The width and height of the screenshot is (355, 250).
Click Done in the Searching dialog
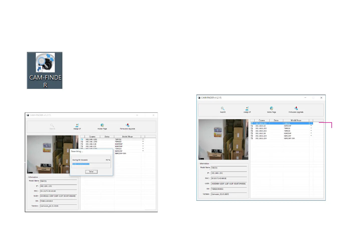(91, 172)
